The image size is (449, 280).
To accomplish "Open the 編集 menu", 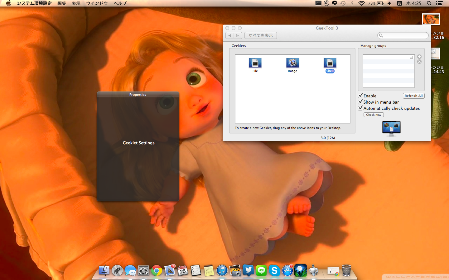I will coord(62,3).
